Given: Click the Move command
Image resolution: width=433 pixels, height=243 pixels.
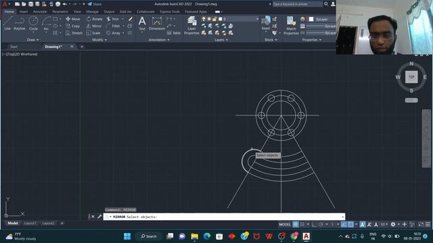Looking at the screenshot, I should (73, 19).
